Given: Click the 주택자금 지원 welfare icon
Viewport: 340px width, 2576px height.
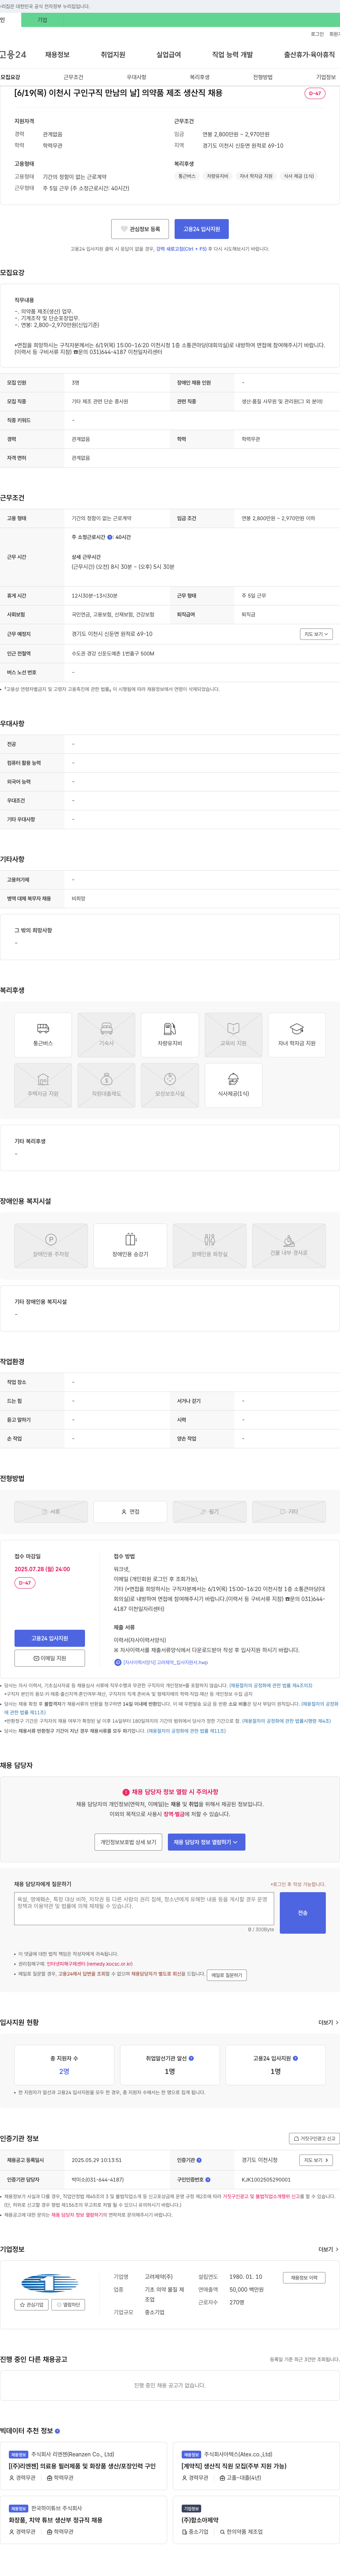Looking at the screenshot, I should click(43, 1085).
